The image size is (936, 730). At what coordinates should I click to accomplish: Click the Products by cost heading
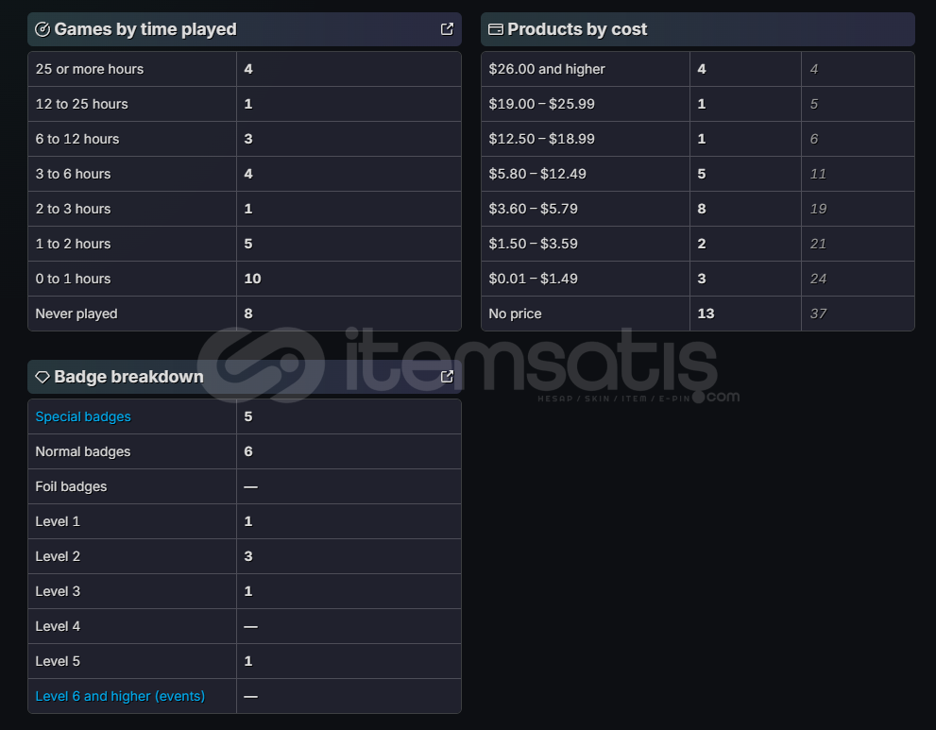pos(577,29)
